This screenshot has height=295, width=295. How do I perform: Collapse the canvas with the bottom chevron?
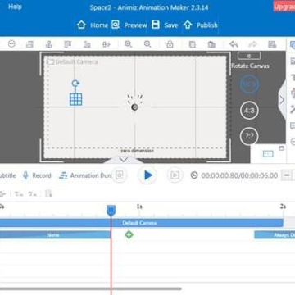coord(124,160)
